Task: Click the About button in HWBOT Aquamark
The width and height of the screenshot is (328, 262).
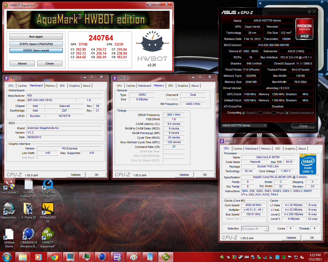Action: (22, 63)
